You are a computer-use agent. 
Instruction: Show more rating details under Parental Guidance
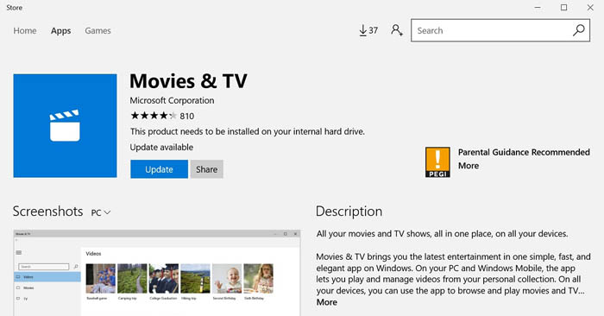(x=469, y=166)
